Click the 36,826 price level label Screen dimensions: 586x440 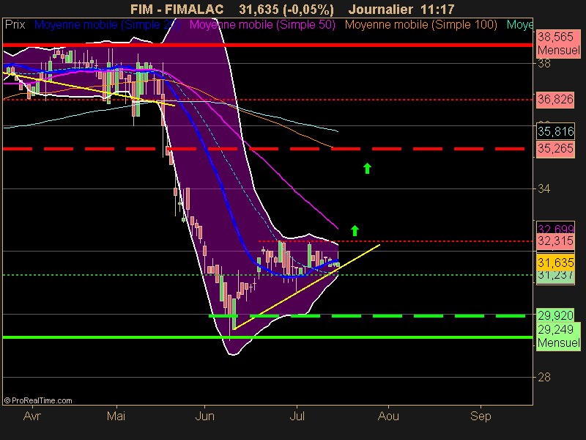click(x=555, y=100)
